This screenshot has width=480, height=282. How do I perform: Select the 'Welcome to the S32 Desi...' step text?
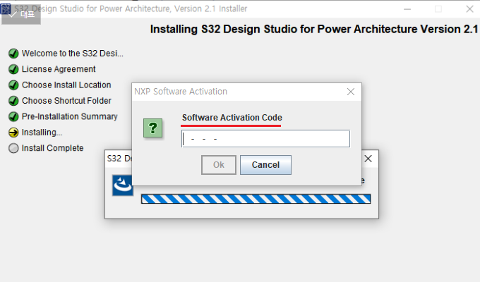[x=73, y=54]
